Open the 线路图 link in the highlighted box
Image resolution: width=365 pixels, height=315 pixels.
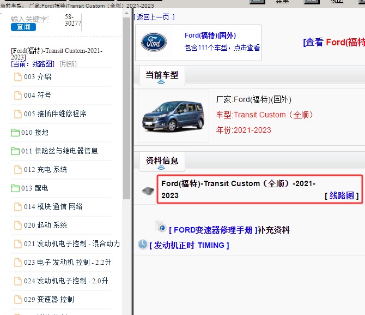[x=342, y=195]
